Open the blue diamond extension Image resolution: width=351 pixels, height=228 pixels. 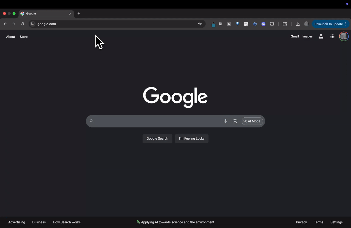click(x=237, y=24)
